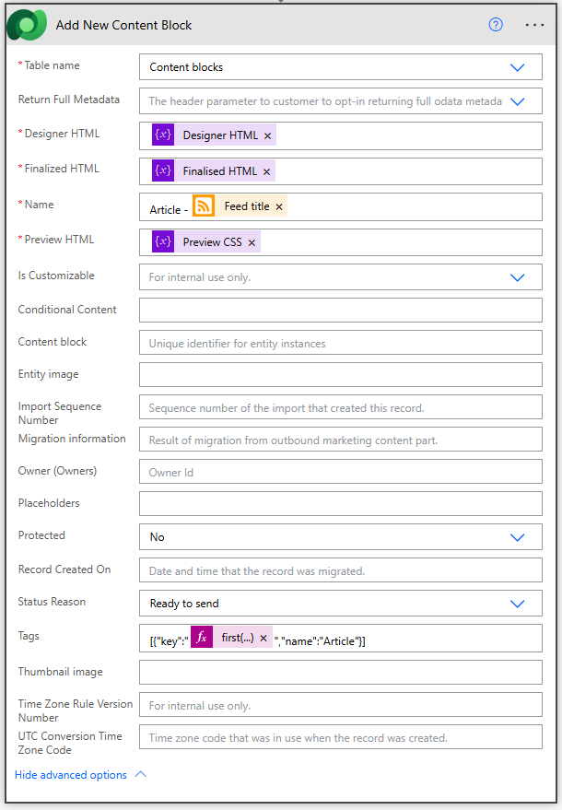Open the three-dot action menu

pyautogui.click(x=535, y=25)
